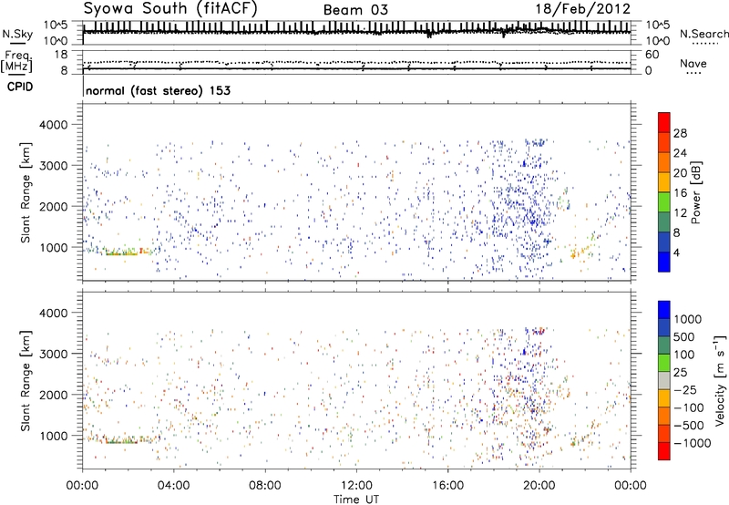Click the '500' tick on the velocity colorbar

(684, 337)
